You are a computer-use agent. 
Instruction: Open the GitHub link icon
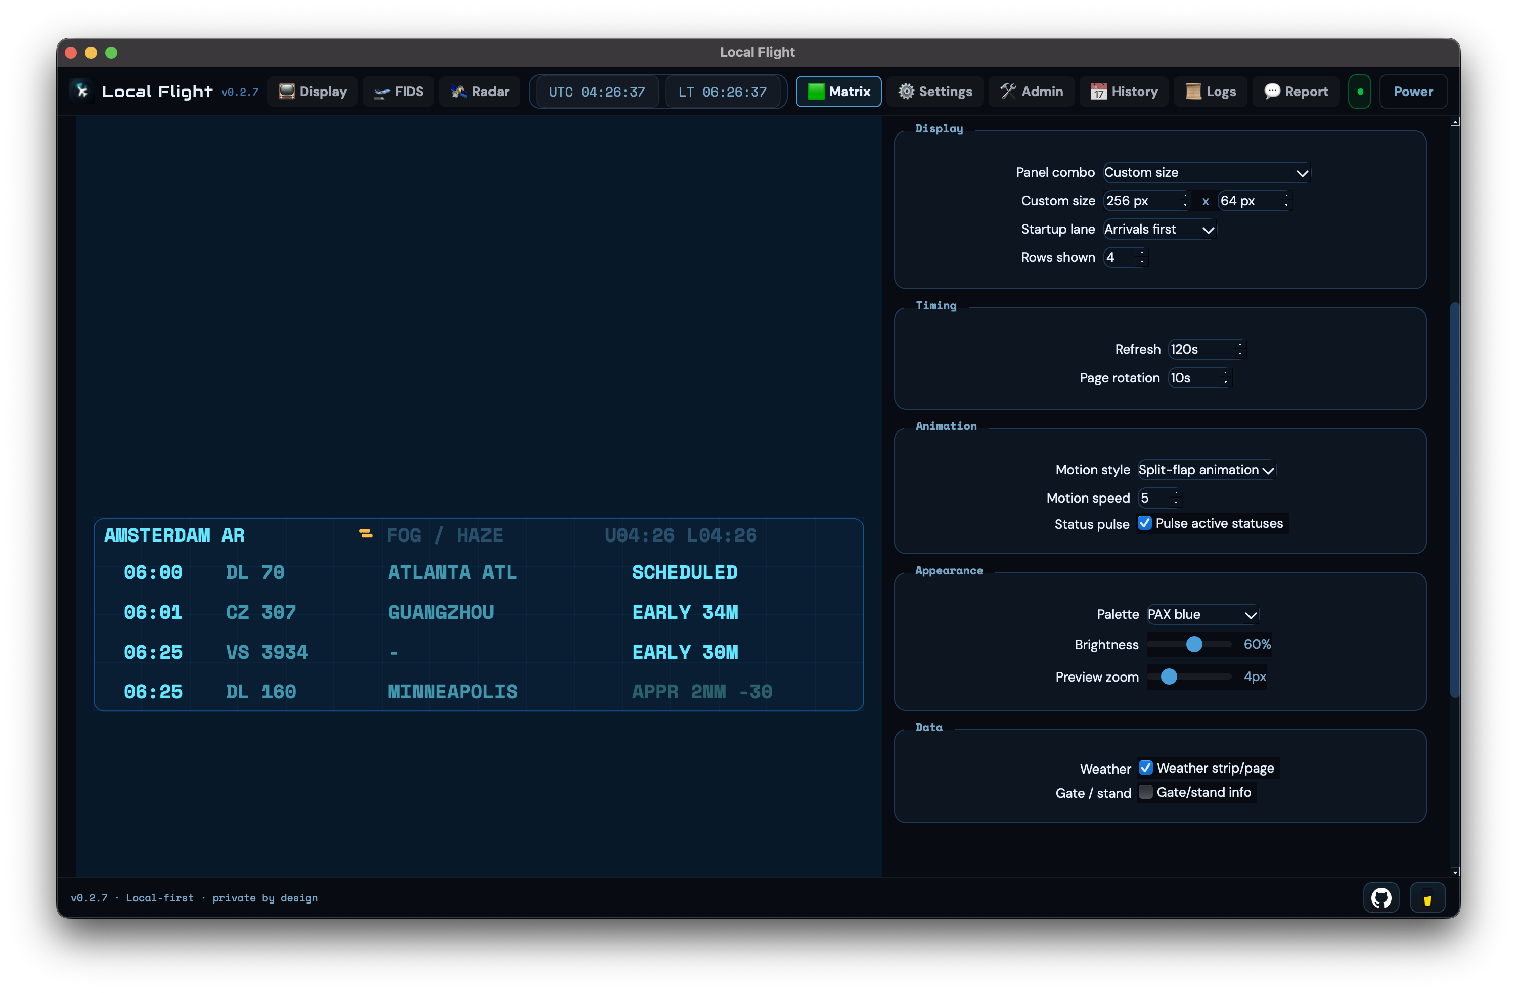click(x=1380, y=897)
